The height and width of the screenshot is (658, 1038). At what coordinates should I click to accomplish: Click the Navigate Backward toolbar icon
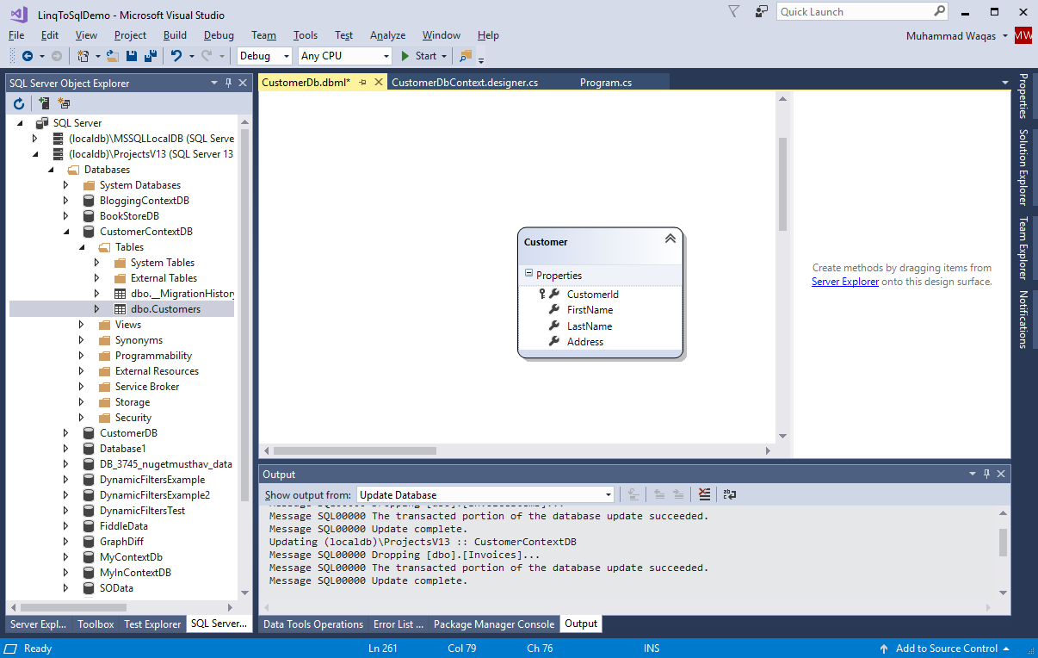28,56
